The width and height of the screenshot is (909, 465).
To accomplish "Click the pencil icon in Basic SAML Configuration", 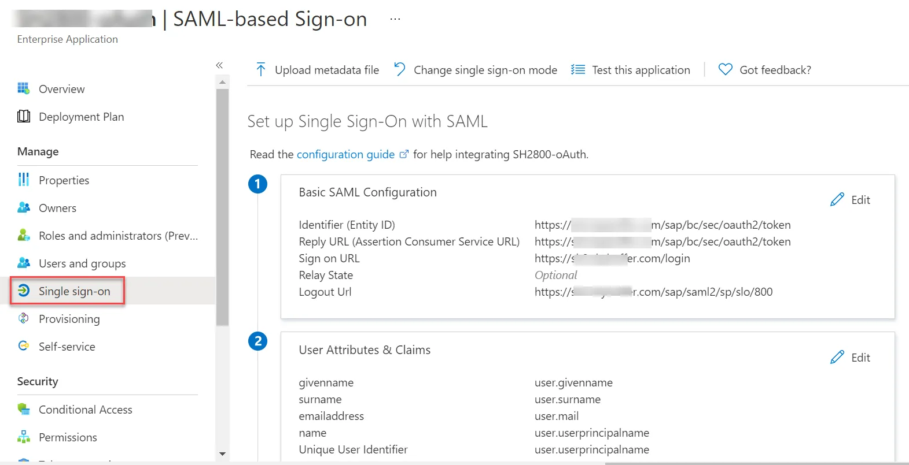I will [x=837, y=200].
